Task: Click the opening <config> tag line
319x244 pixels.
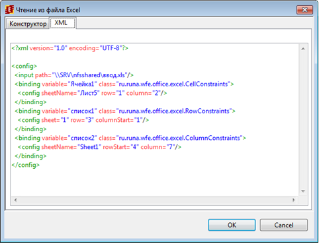Action: point(24,66)
